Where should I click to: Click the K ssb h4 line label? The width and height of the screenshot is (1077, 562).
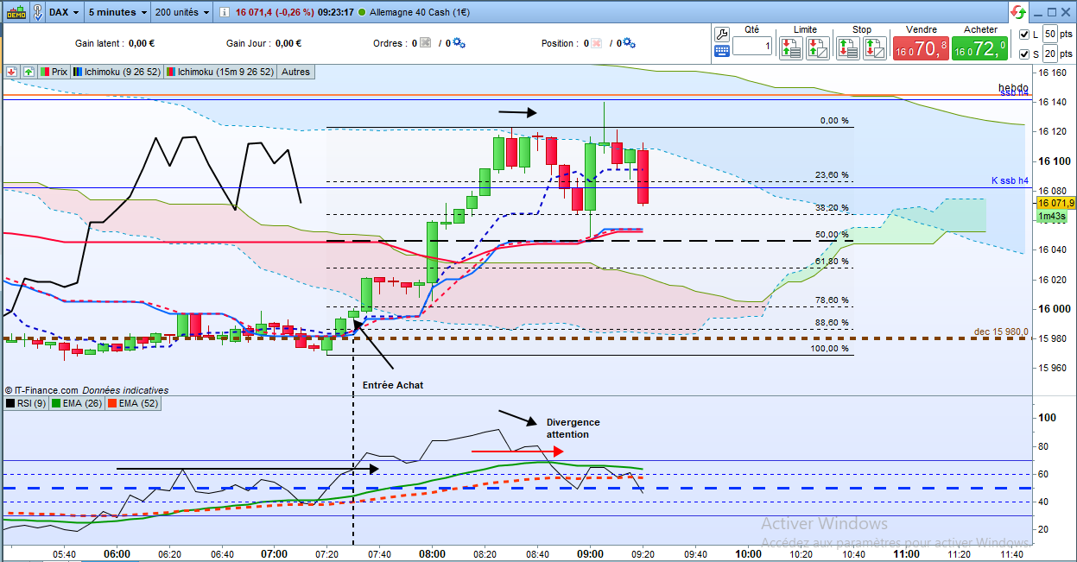coord(1010,180)
